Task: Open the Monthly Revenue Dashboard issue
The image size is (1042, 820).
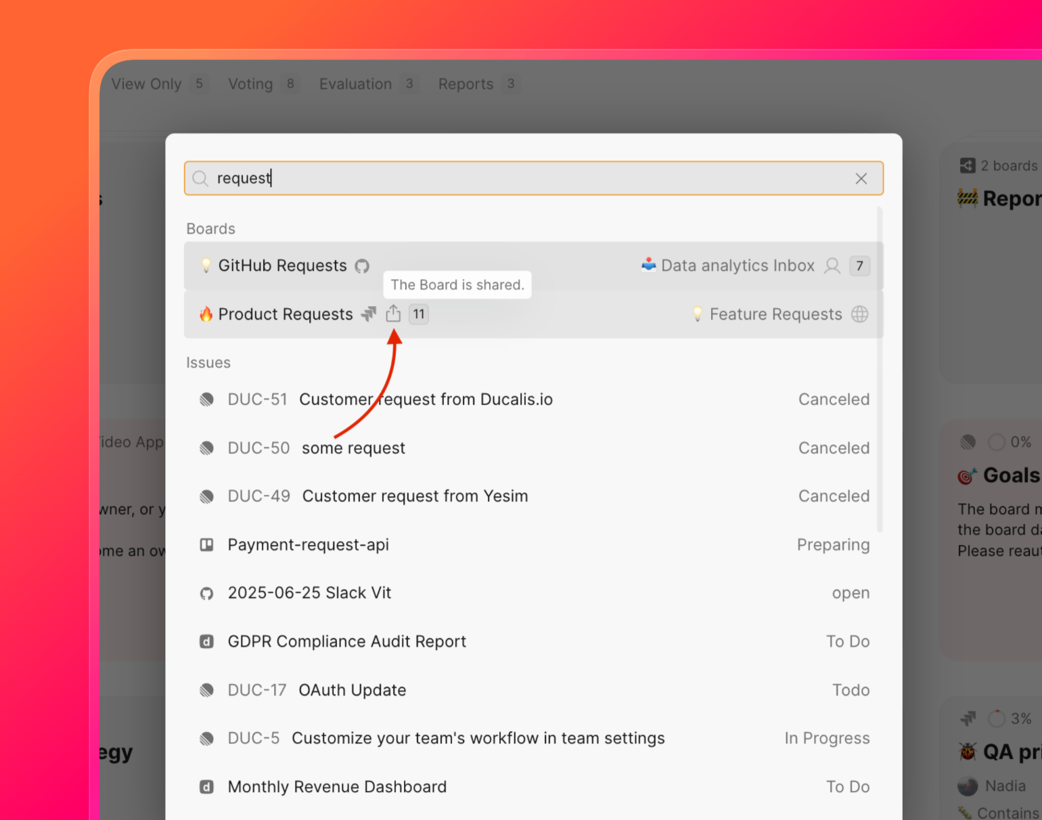Action: click(x=533, y=787)
